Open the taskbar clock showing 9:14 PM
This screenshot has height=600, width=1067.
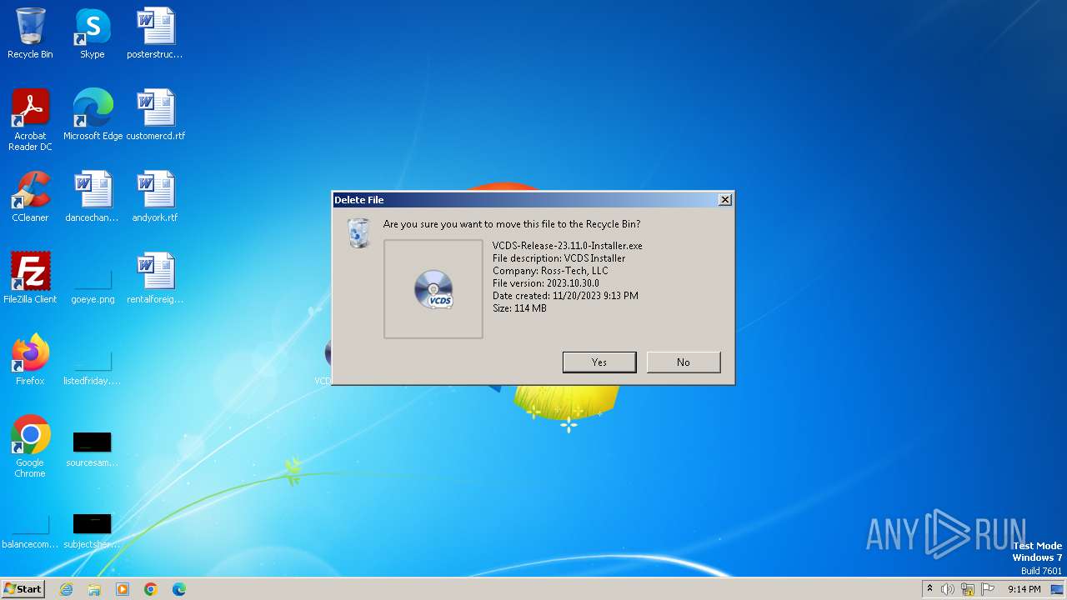(x=1024, y=589)
